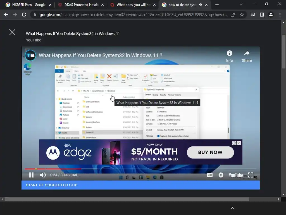Toggle the browser side panel
The width and height of the screenshot is (286, 215).
pyautogui.click(x=262, y=15)
